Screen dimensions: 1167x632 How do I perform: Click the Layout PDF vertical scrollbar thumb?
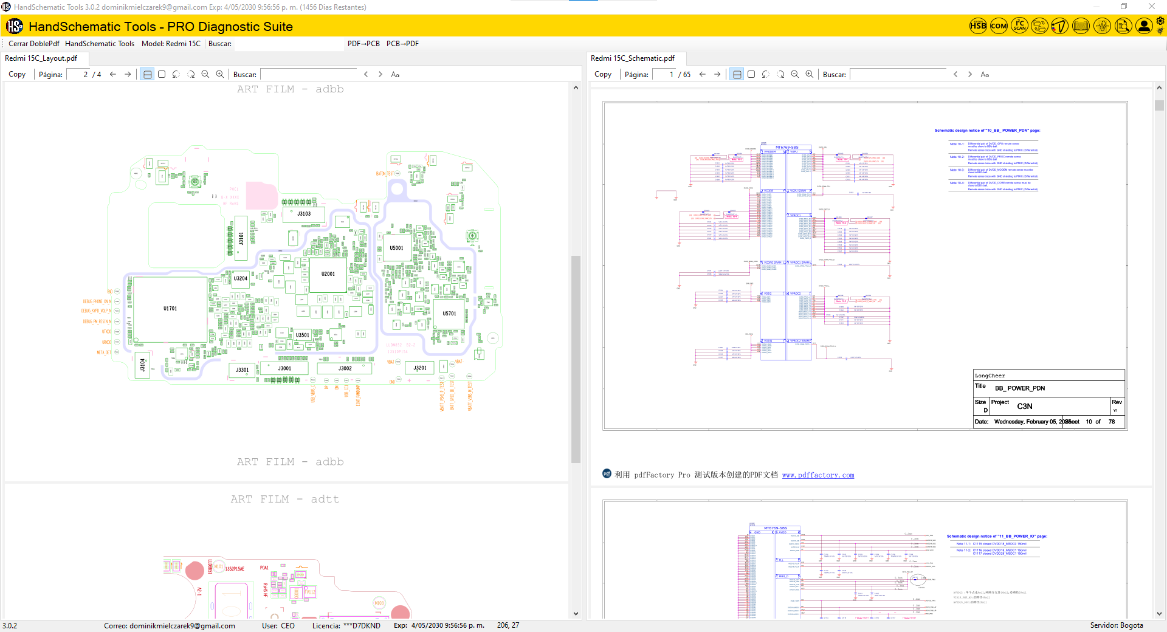pos(576,359)
